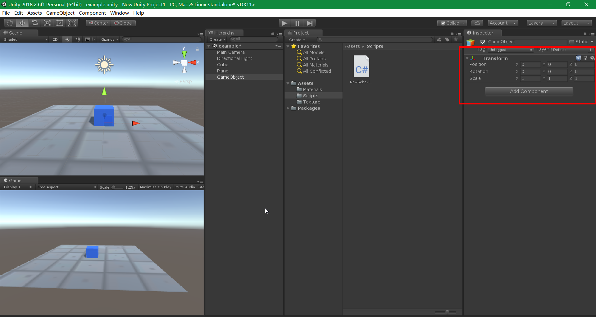Toggle Mute Audio in Game view

coord(185,187)
